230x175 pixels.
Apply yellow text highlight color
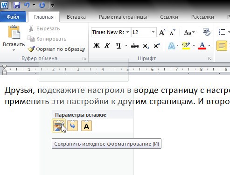point(186,46)
